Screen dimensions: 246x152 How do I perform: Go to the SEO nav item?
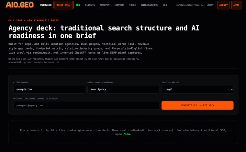click(x=78, y=5)
